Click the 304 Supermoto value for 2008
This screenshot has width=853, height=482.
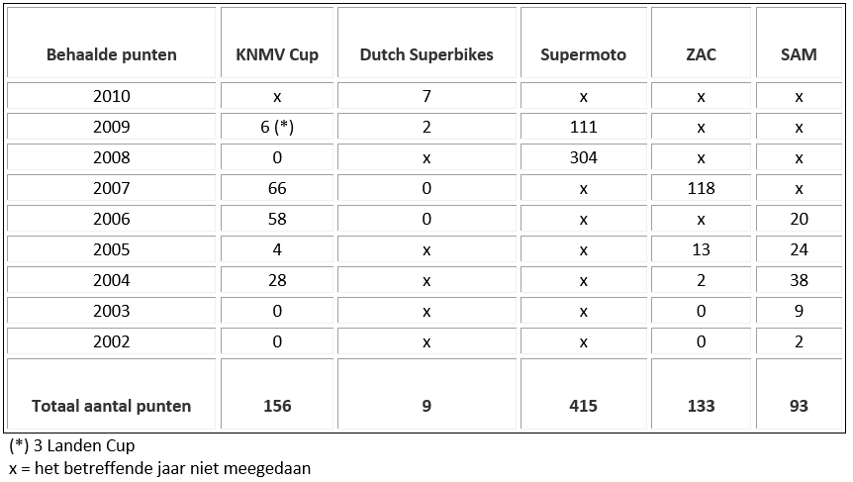pos(583,157)
